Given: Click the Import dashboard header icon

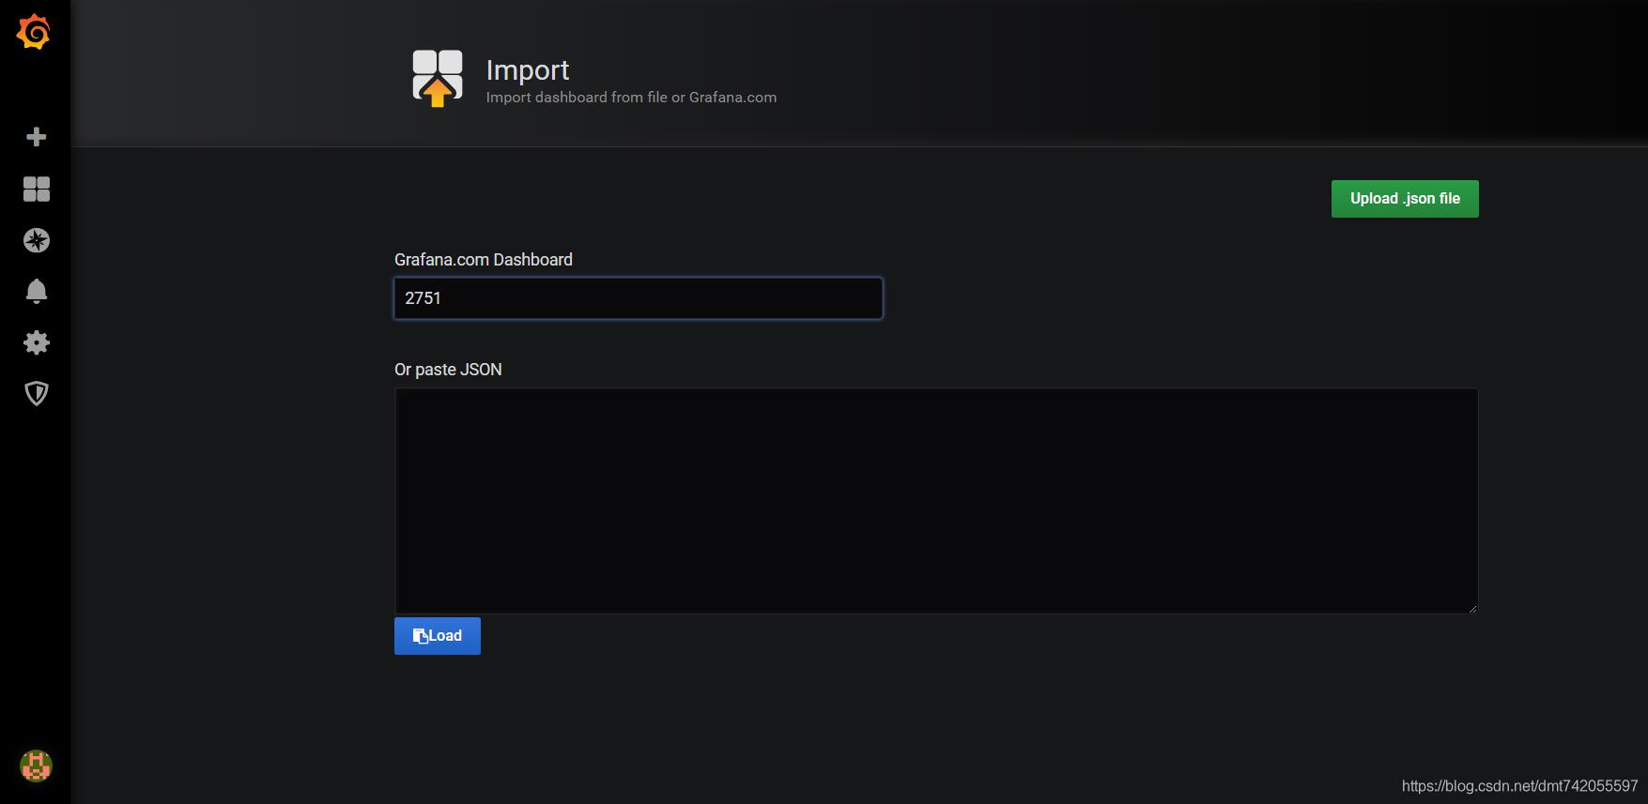Looking at the screenshot, I should [438, 78].
